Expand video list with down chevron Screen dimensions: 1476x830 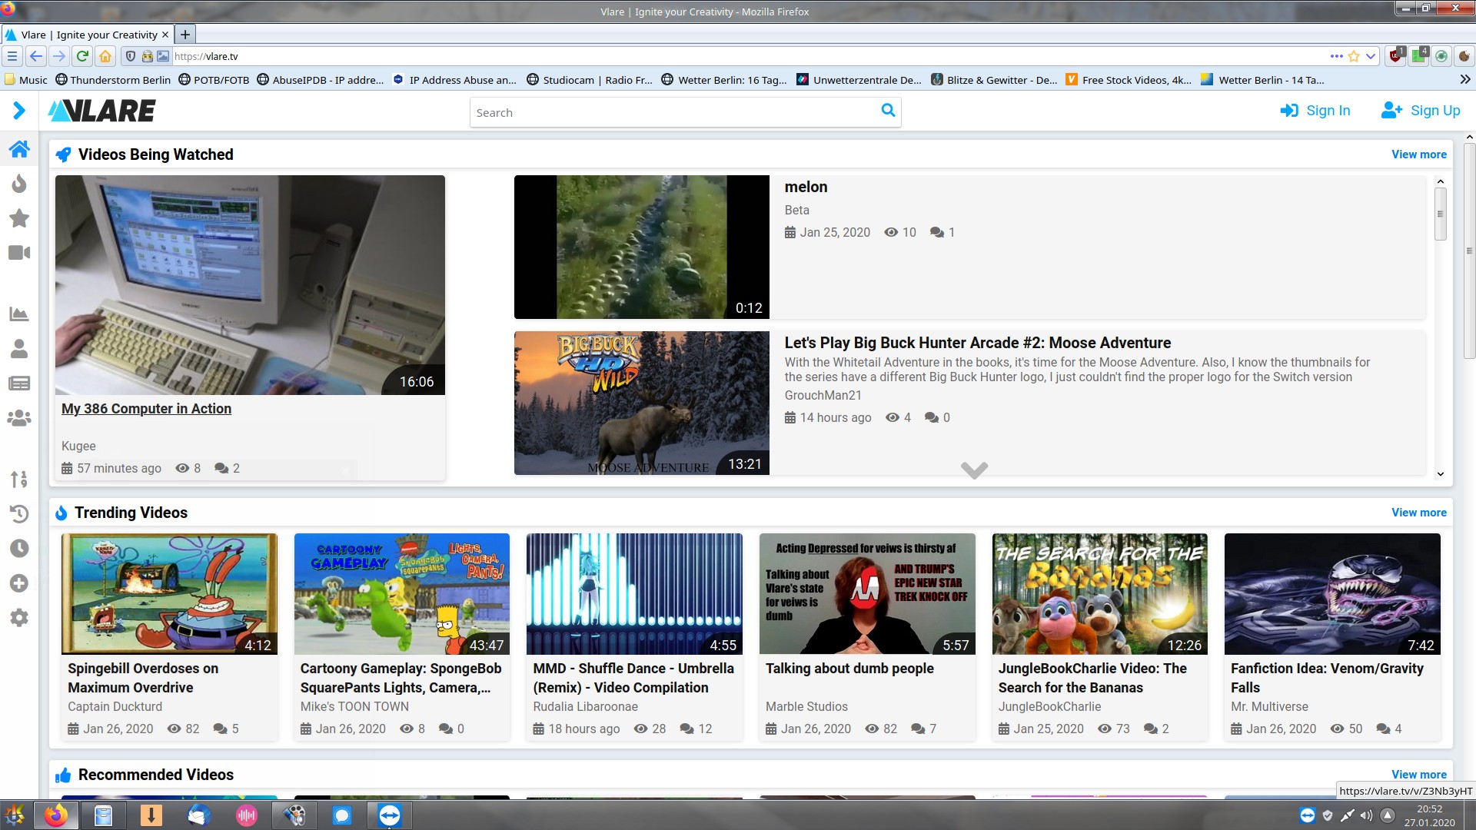point(973,470)
